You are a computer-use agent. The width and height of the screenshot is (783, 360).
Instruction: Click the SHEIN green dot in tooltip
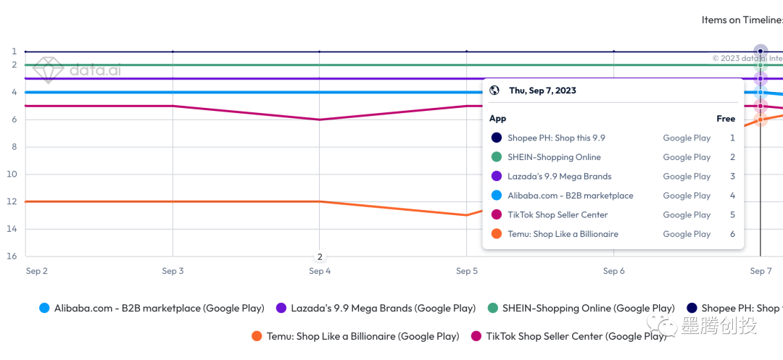click(497, 157)
